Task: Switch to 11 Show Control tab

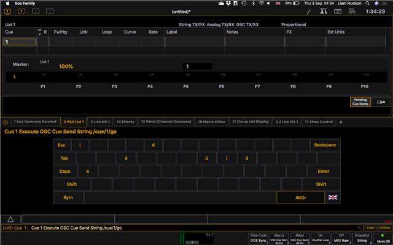Action: coord(319,122)
